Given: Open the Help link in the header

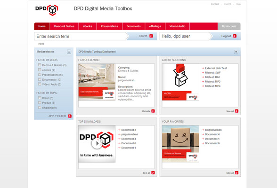Looking at the screenshot, I should [x=238, y=4].
